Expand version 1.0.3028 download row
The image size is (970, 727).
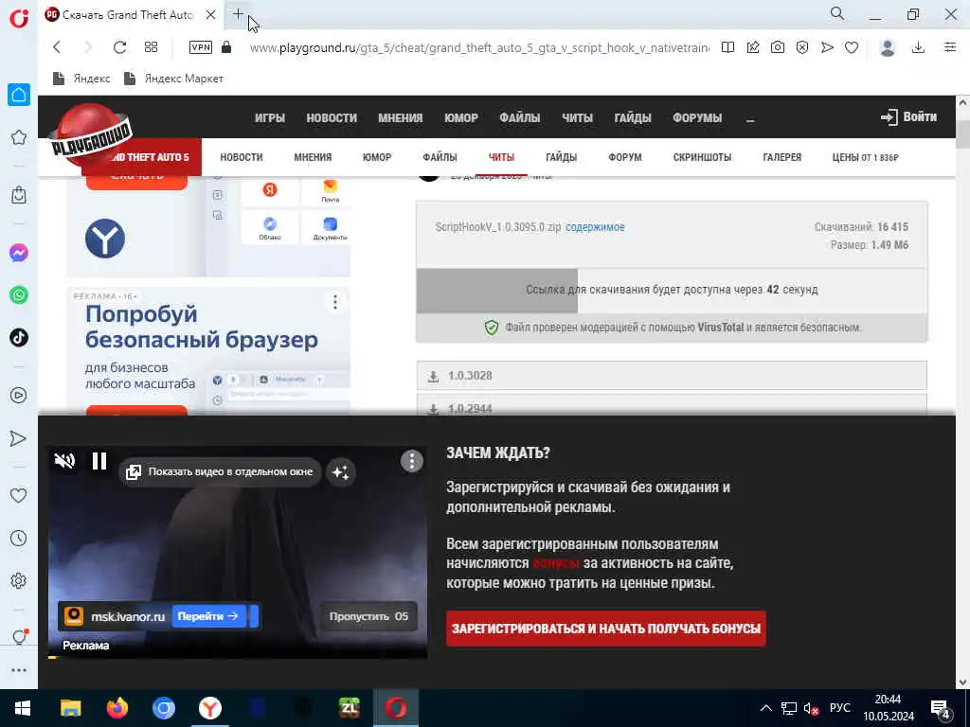click(x=672, y=375)
